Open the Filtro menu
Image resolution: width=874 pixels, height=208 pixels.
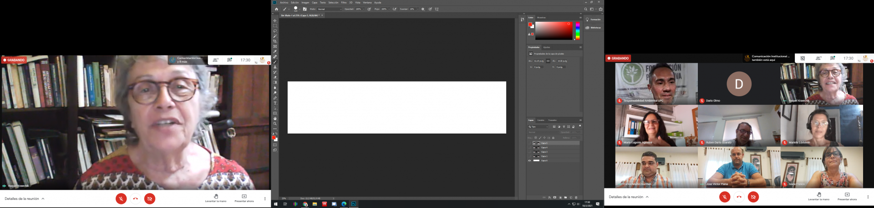344,2
